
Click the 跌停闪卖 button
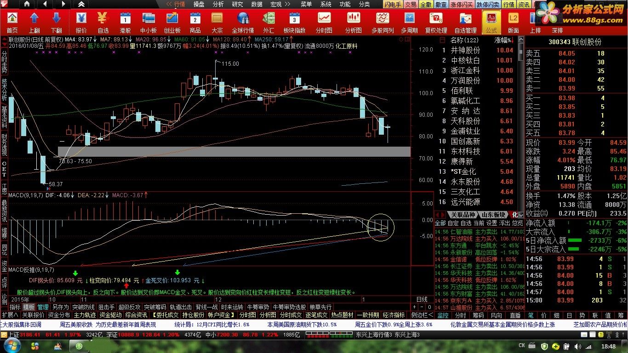click(x=488, y=4)
